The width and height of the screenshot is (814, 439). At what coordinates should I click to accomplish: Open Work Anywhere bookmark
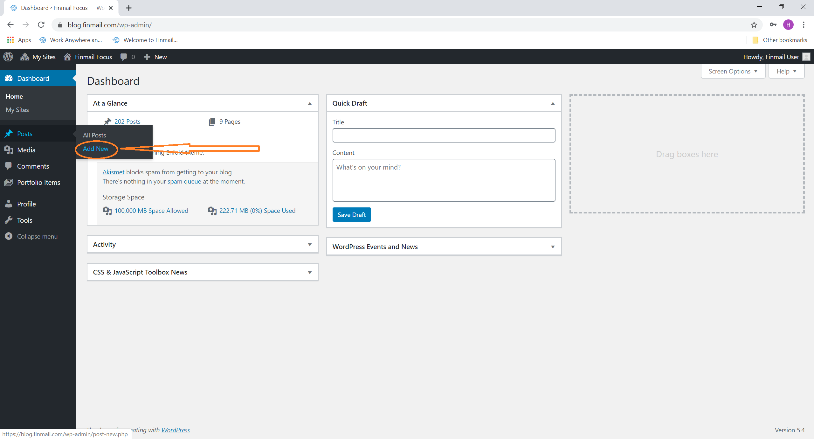coord(71,40)
